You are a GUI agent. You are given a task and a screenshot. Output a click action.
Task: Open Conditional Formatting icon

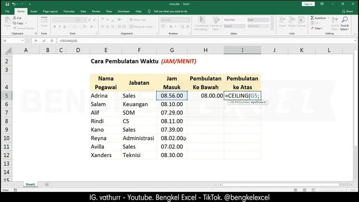pyautogui.click(x=201, y=20)
